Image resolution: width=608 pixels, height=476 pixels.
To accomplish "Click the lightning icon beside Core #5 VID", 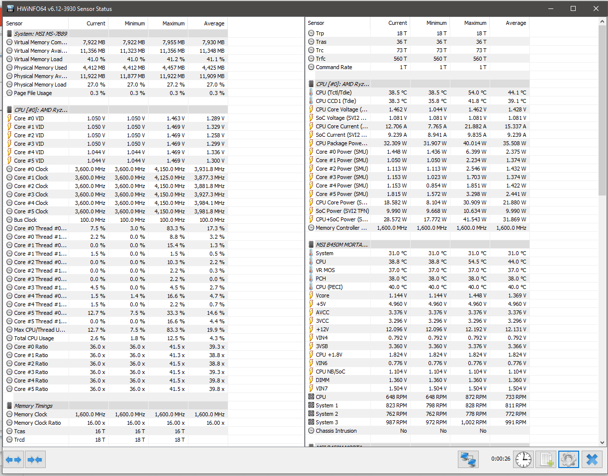I will tap(9, 161).
